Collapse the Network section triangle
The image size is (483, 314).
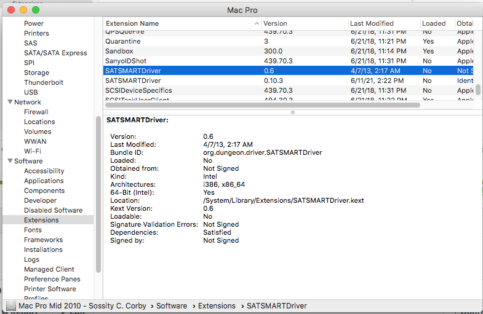[x=10, y=102]
